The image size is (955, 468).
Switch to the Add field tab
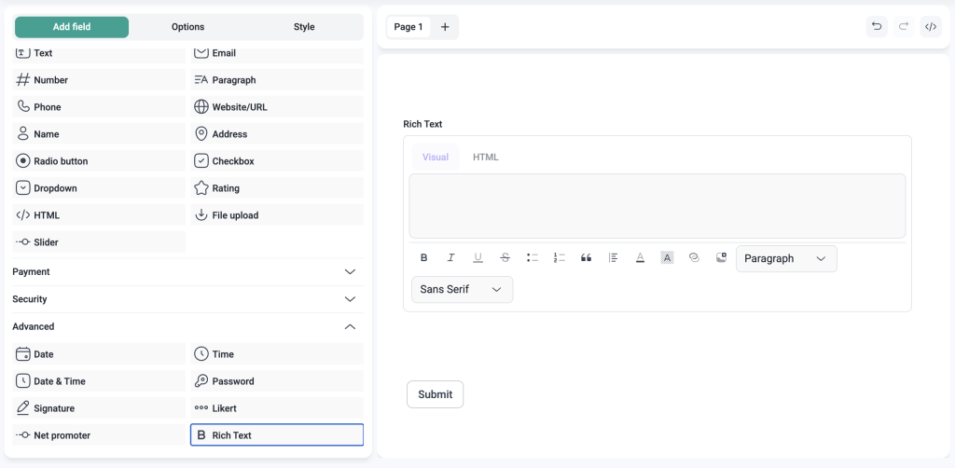[x=72, y=27]
